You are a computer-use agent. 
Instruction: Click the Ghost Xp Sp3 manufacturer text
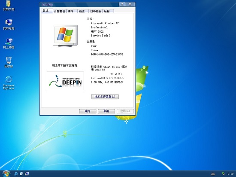[x=109, y=68]
